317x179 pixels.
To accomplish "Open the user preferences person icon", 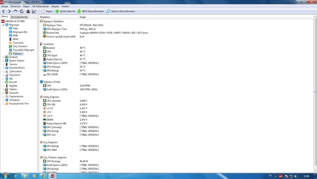I will point(28,11).
